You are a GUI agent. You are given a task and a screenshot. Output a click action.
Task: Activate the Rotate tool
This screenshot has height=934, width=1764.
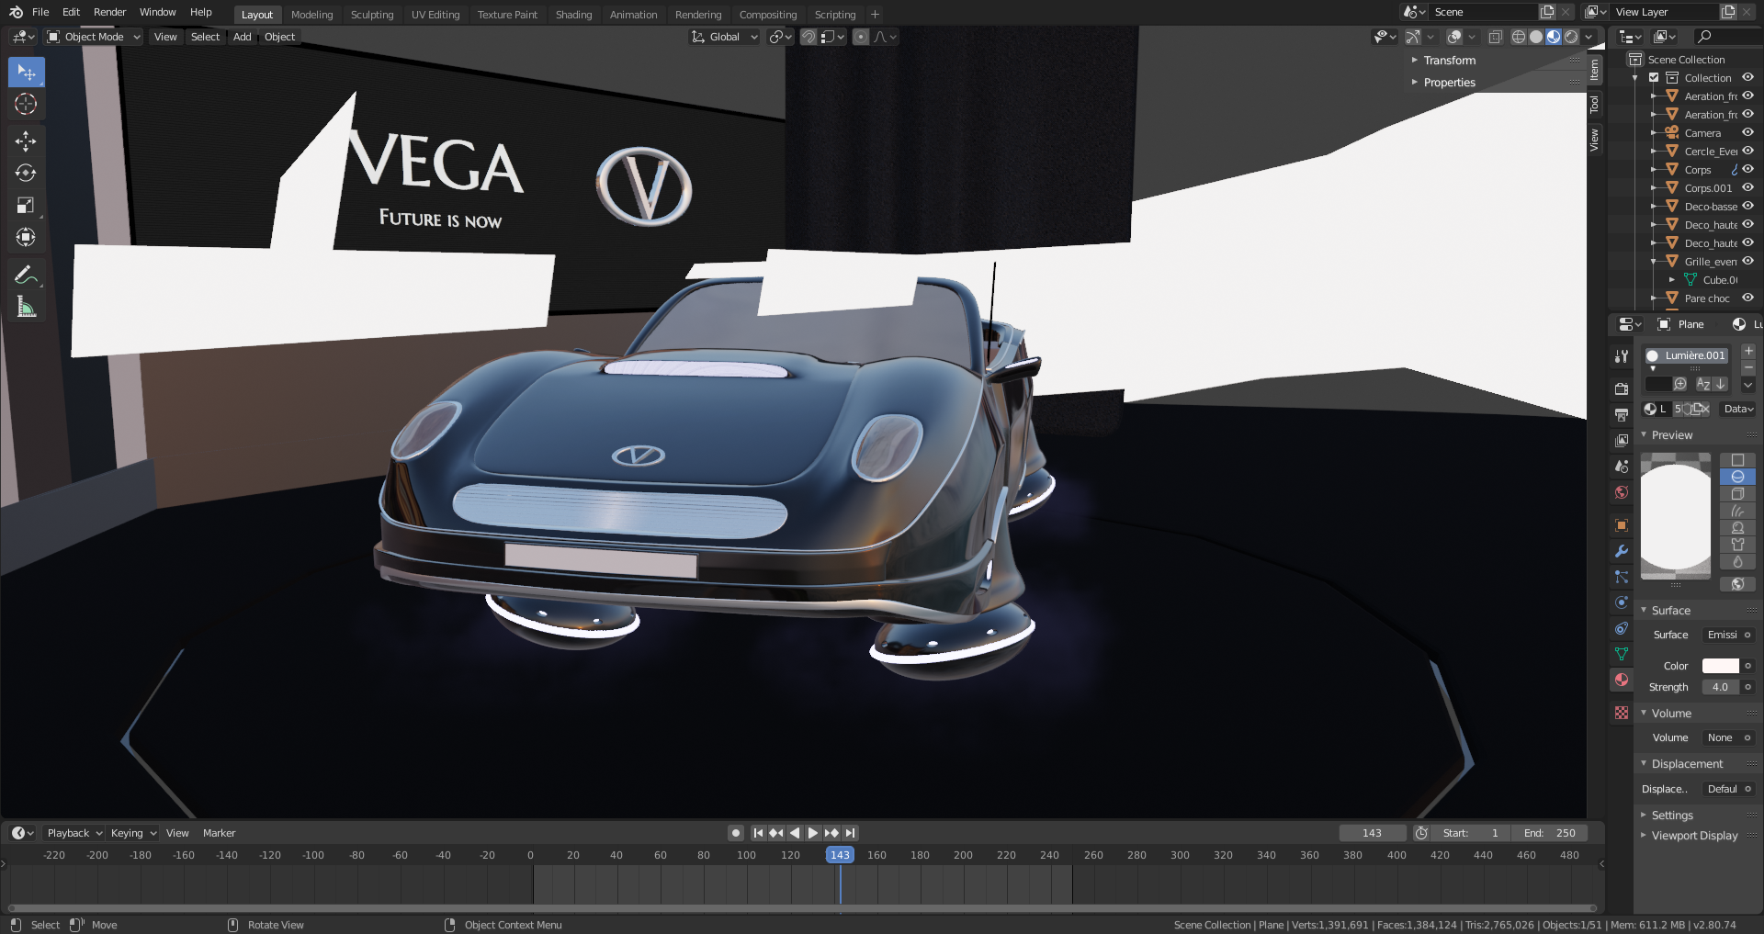click(x=26, y=173)
